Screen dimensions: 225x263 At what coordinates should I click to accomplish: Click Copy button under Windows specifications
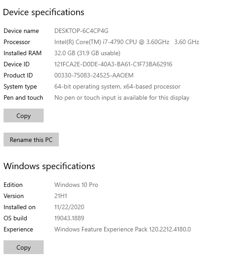coord(24,247)
